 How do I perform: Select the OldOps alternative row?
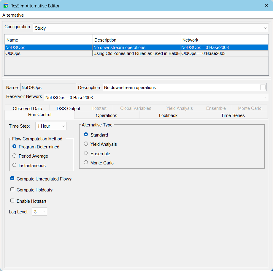47,53
